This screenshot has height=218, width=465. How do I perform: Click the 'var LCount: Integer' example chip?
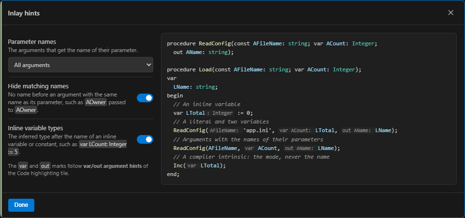[103, 145]
